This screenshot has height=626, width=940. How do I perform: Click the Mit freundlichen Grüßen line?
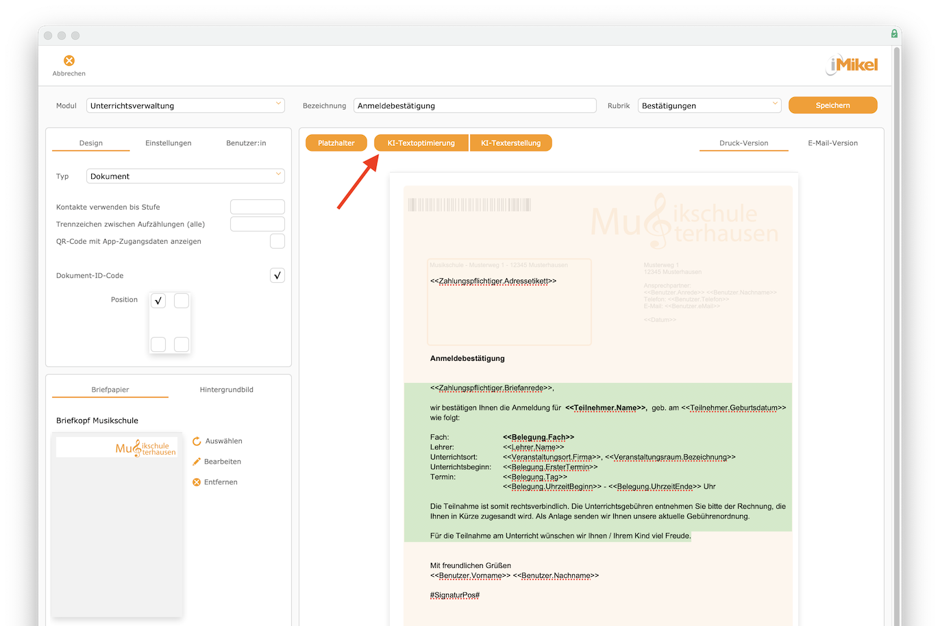(471, 566)
